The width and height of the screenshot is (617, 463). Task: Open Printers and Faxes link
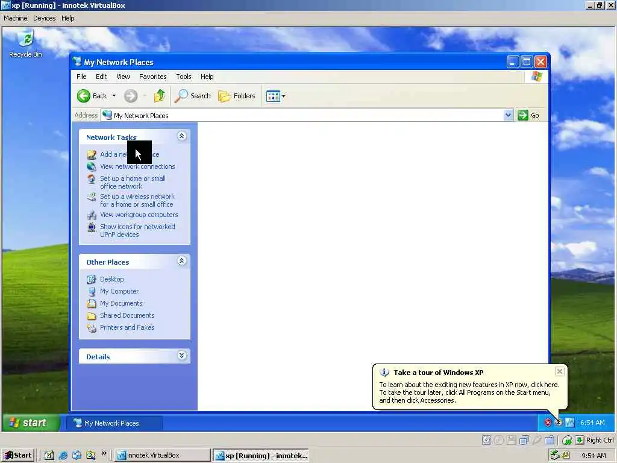tap(127, 327)
